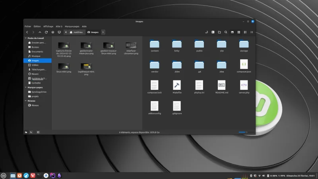Click the forward navigation arrow
The image size is (318, 179).
[x=33, y=32]
